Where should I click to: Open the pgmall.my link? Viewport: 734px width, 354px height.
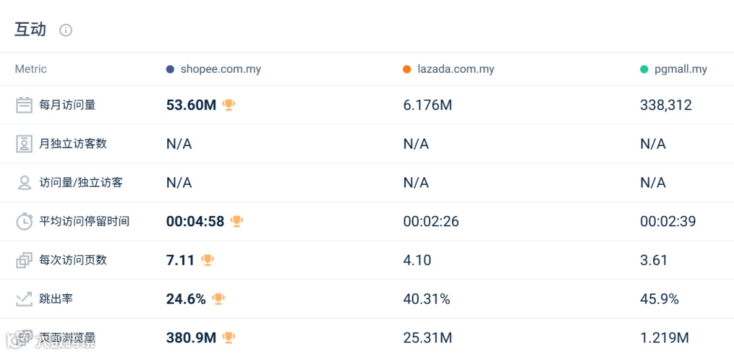[680, 69]
